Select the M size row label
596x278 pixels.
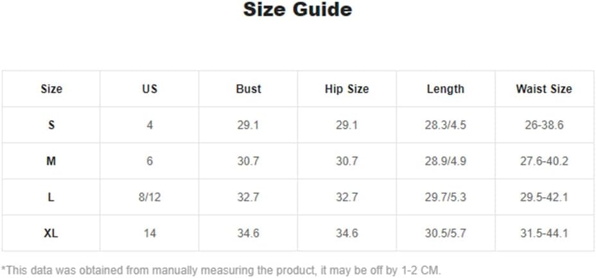click(x=51, y=161)
